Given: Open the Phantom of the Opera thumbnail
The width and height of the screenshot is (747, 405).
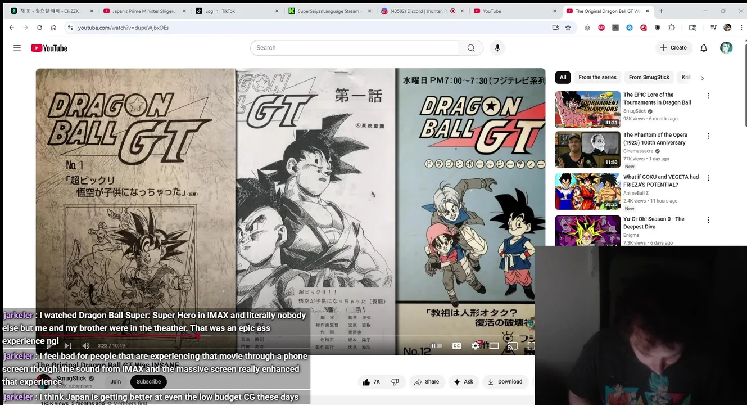Looking at the screenshot, I should (588, 150).
